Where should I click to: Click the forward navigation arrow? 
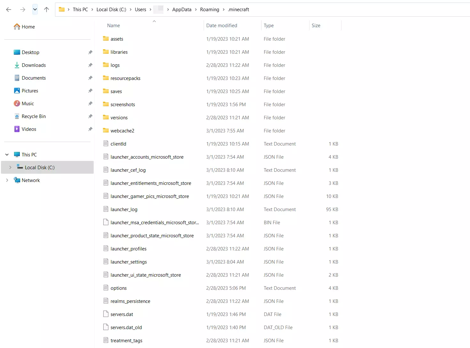click(22, 9)
